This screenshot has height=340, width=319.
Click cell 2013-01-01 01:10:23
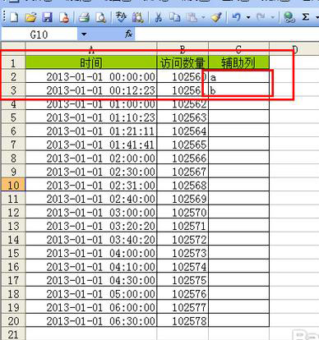pos(91,117)
